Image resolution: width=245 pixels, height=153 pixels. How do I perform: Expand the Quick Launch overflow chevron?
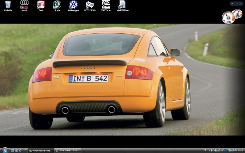point(25,150)
